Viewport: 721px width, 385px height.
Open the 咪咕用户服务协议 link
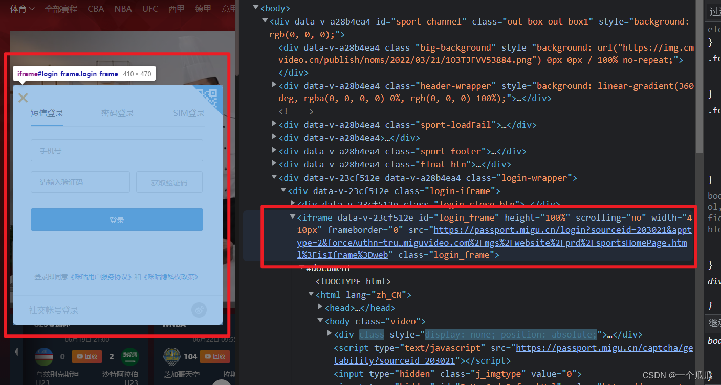[100, 277]
